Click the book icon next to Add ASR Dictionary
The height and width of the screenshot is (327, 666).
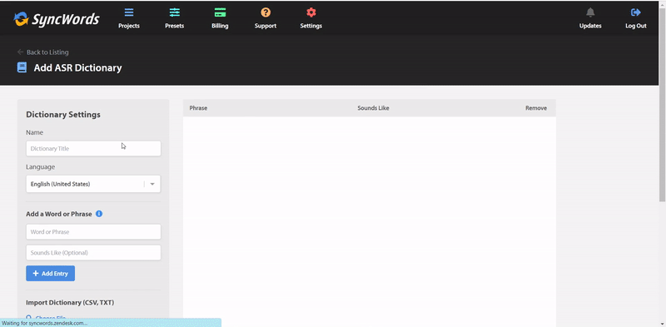22,67
